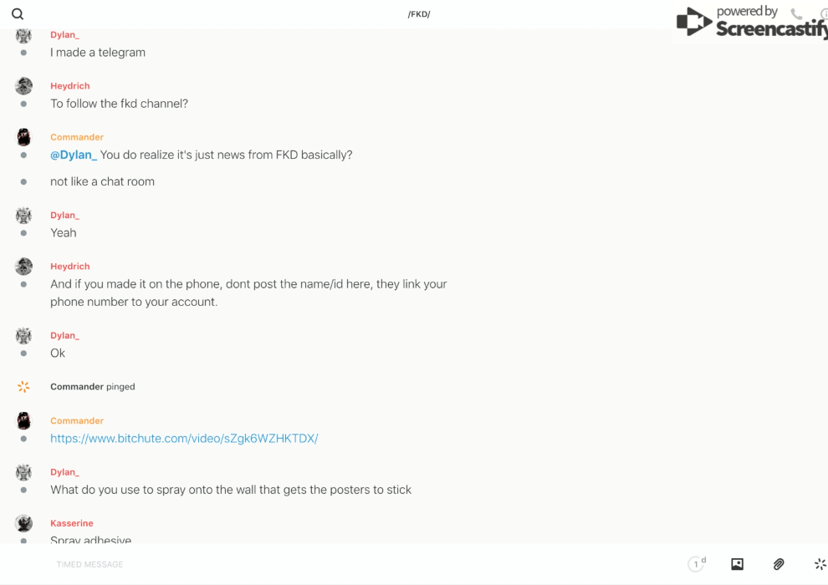This screenshot has height=585, width=828.
Task: Click Kasserine's avatar near the bottom
Action: [x=23, y=524]
